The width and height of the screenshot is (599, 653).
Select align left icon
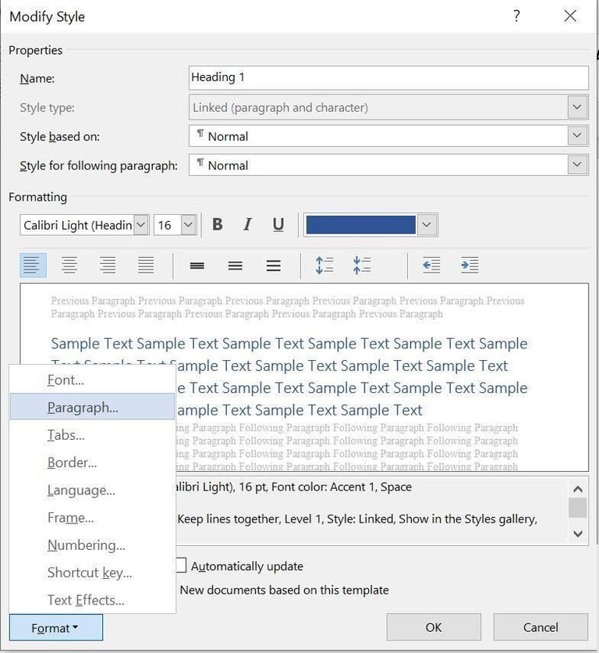coord(33,266)
